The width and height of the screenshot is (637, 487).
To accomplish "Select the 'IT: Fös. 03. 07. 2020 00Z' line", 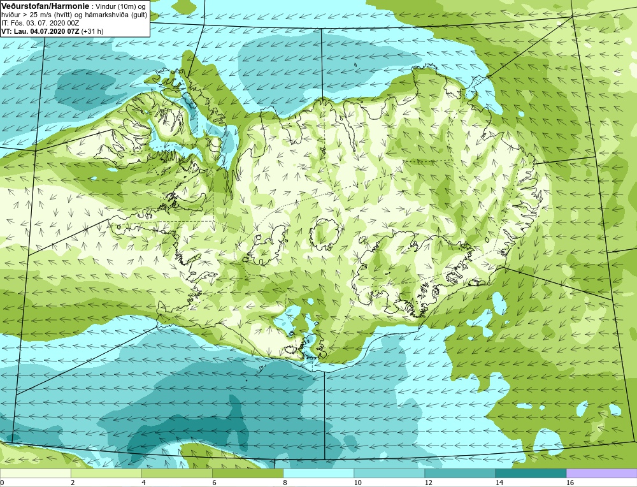I will 40,23.
